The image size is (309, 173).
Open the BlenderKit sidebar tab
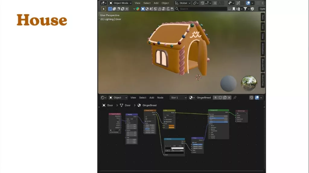pyautogui.click(x=263, y=65)
